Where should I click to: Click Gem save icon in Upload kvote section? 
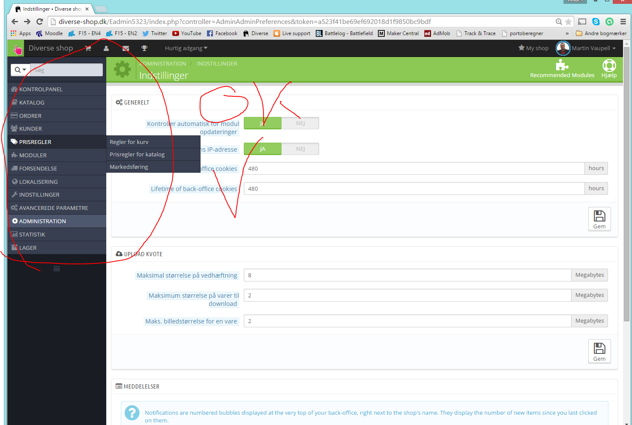(x=599, y=352)
